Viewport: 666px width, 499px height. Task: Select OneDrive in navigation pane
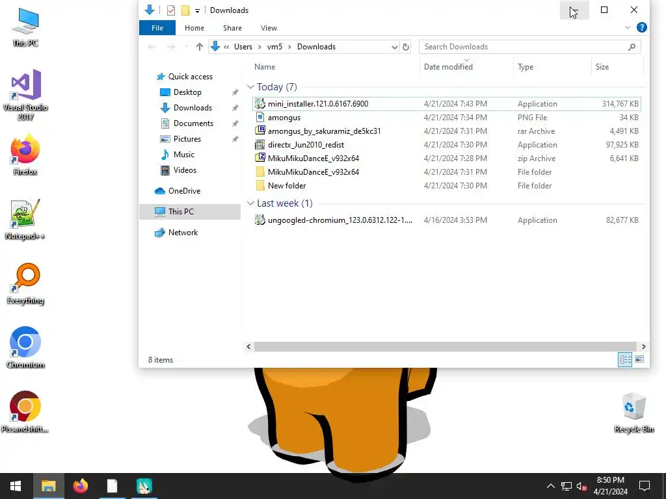coord(184,191)
